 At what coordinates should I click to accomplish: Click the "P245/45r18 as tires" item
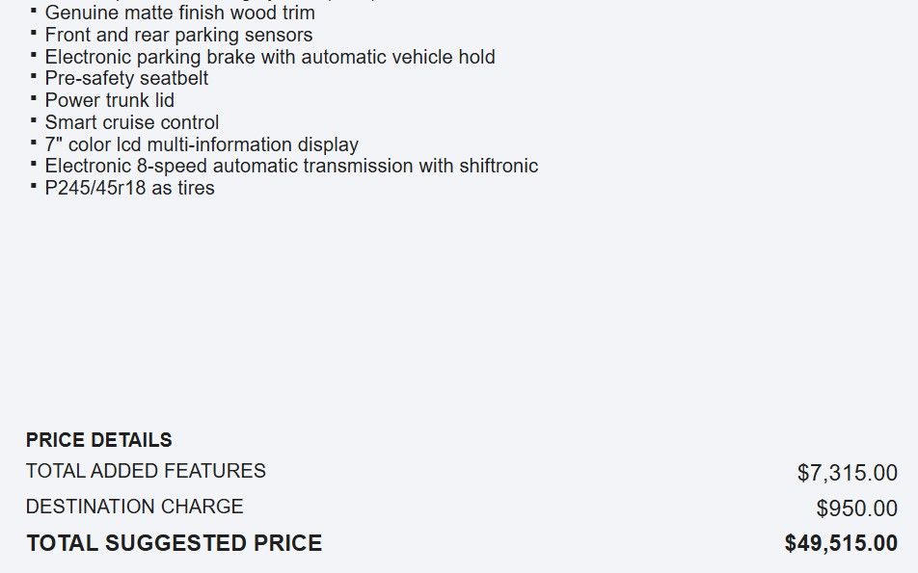tap(129, 188)
